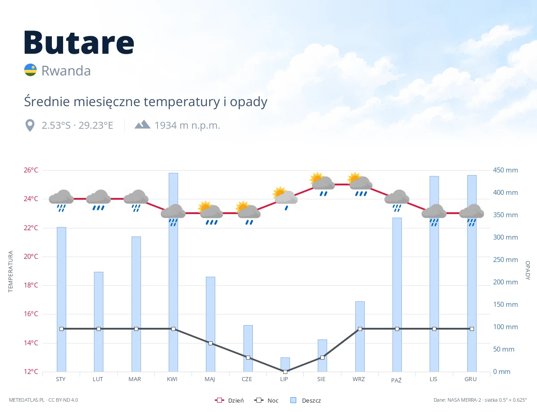Viewport: 537px width, 412px height.
Task: Click the NASA MERRA-2 data source text
Action: tap(480, 400)
